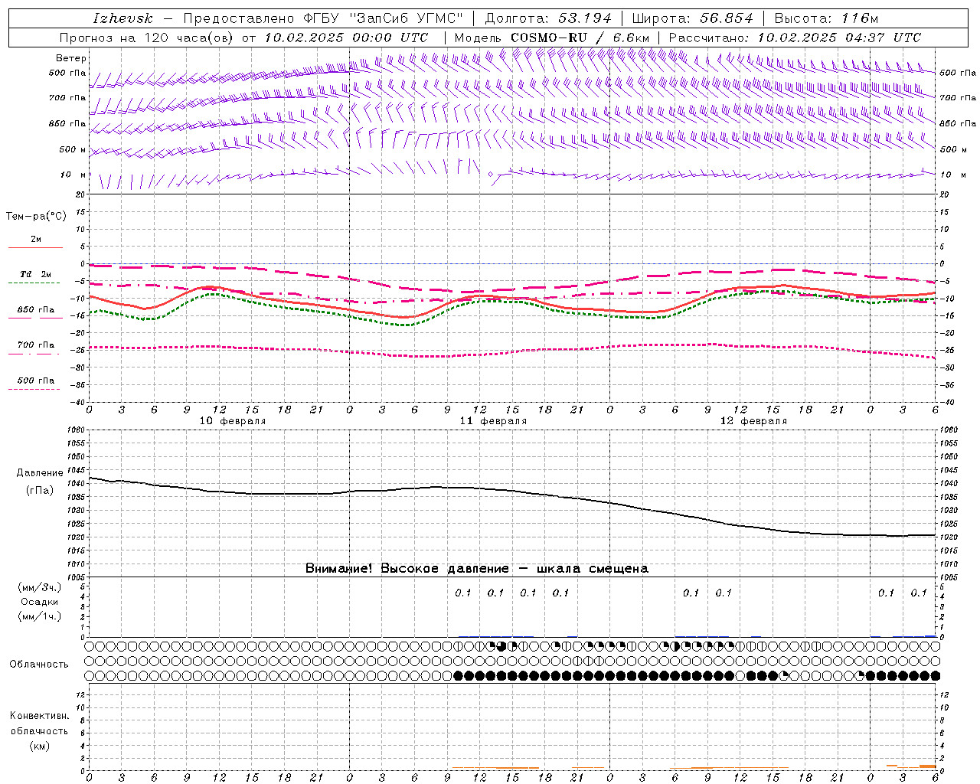The height and width of the screenshot is (784, 980).
Task: Click the 1020 pressure axis value on right
Action: [x=948, y=537]
